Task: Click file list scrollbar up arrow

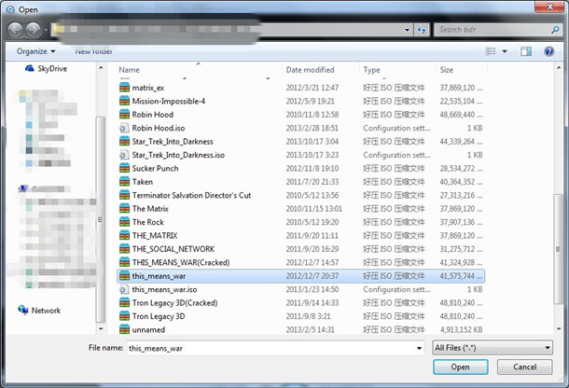Action: (x=559, y=67)
